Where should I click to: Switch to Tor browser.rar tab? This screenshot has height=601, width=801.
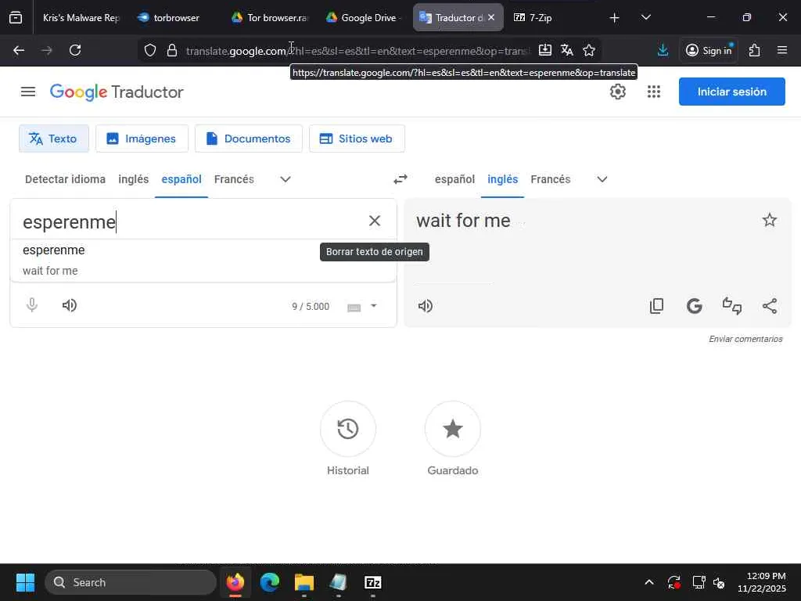pos(270,18)
